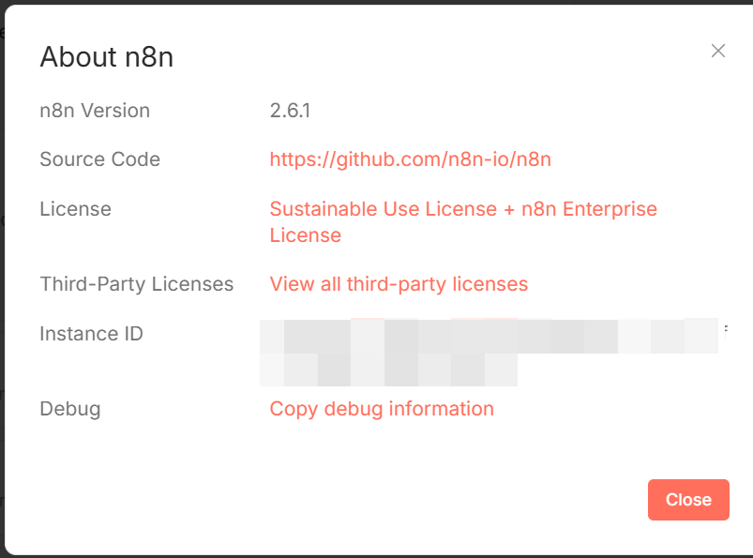The height and width of the screenshot is (558, 753).
Task: Click the wrapped second line of the license link
Action: 305,235
